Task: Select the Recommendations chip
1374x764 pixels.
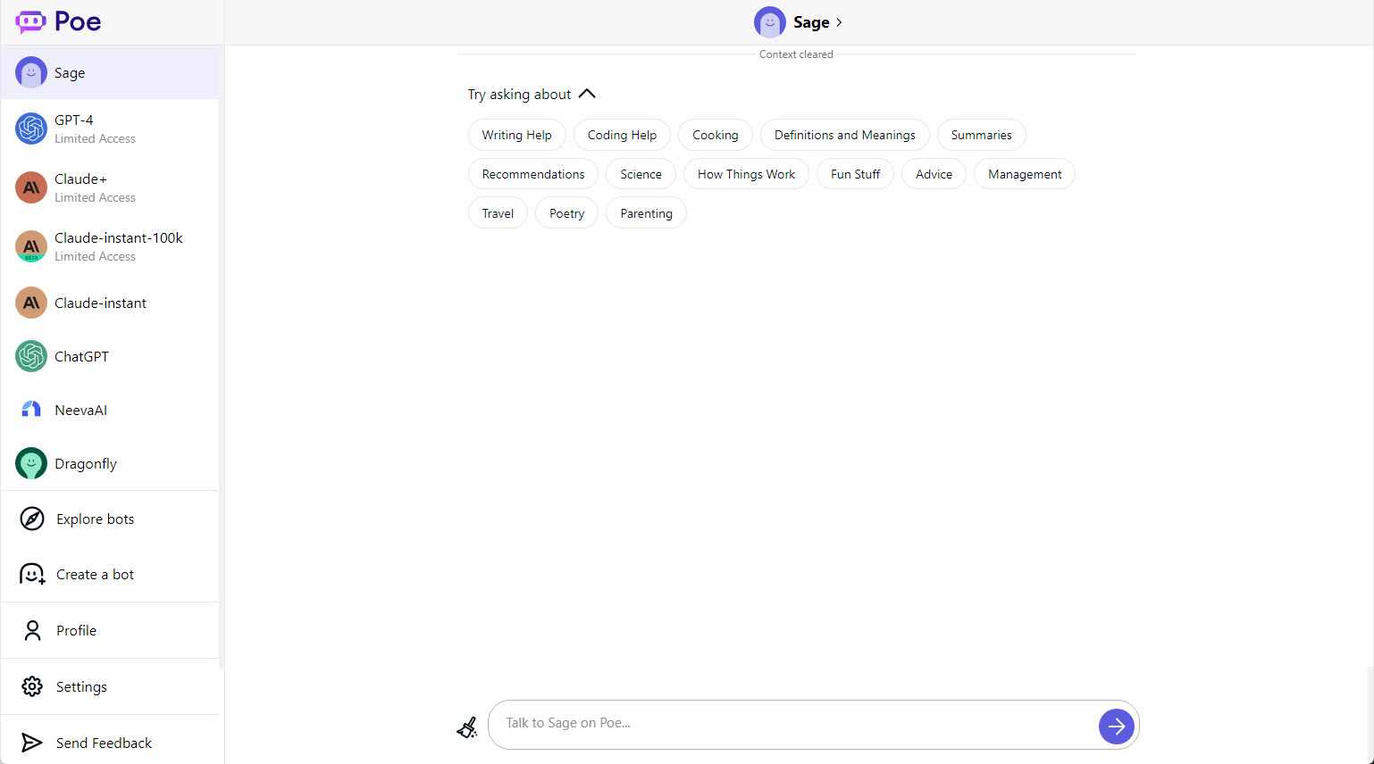Action: 533,174
